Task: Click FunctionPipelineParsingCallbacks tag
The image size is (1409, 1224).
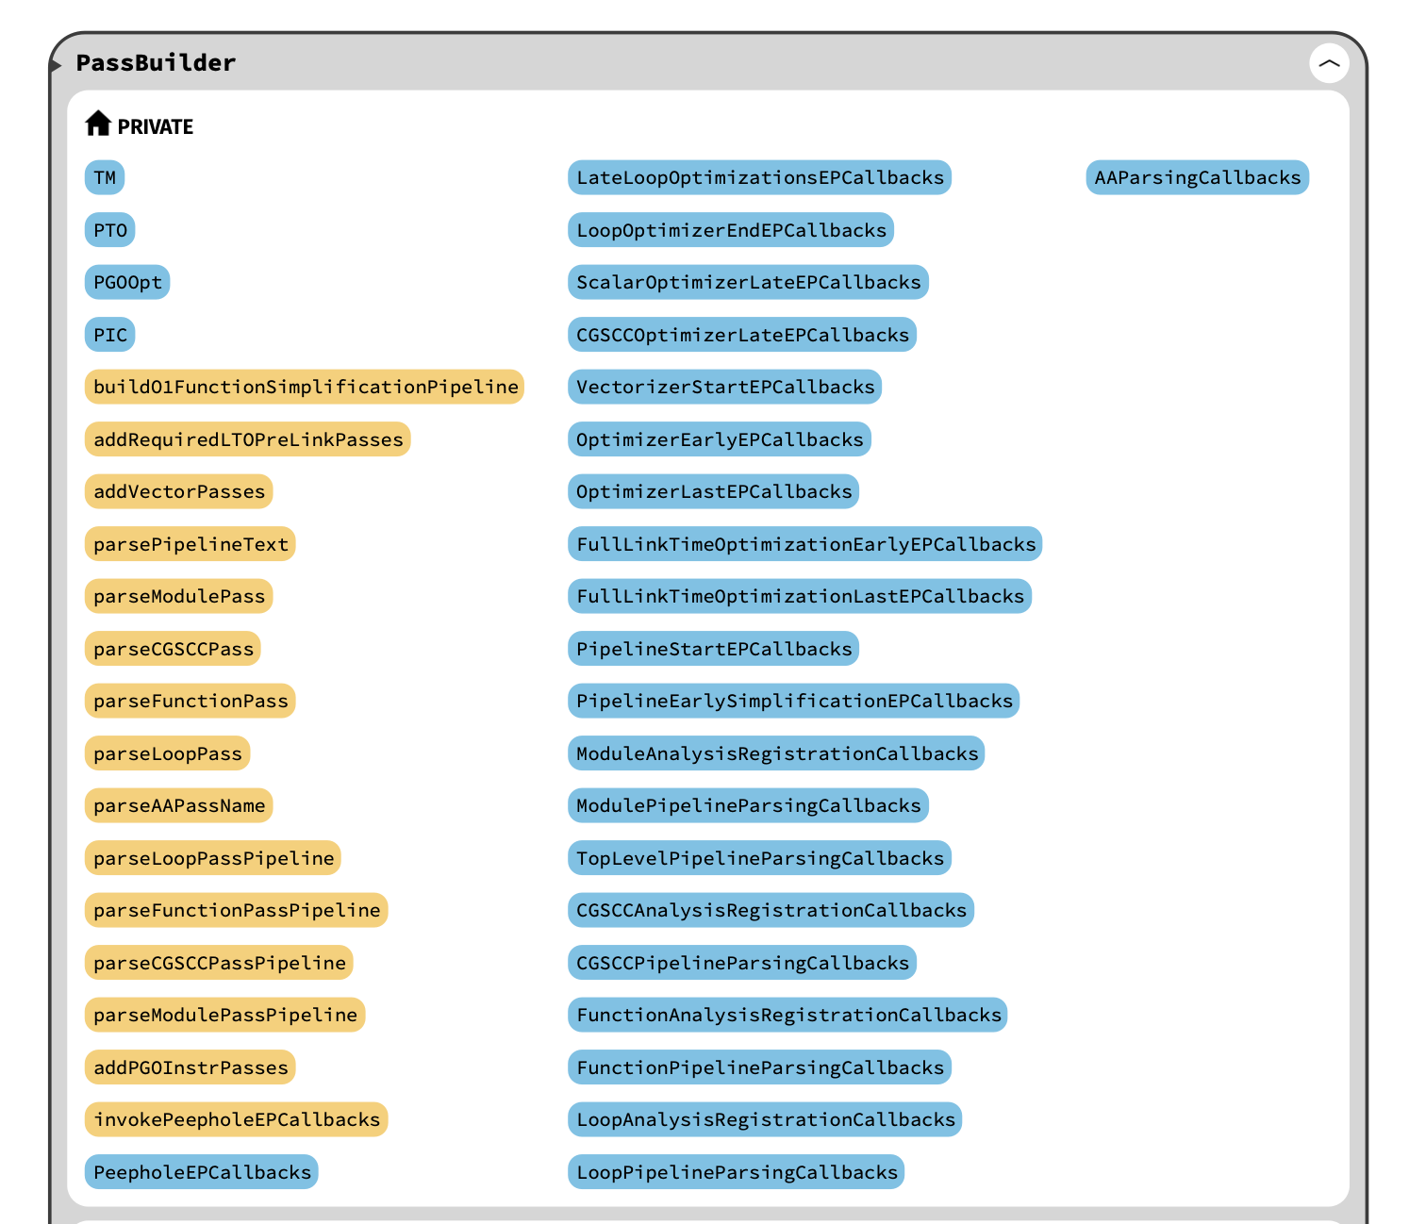Action: point(759,1067)
